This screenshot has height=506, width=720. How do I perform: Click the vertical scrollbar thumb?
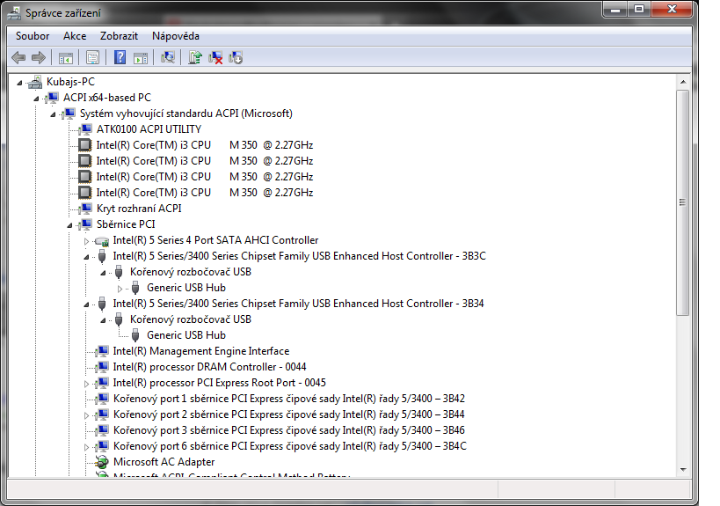(683, 202)
